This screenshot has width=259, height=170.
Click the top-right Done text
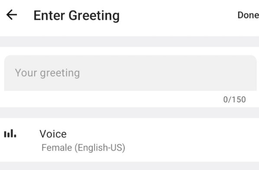coord(248,15)
